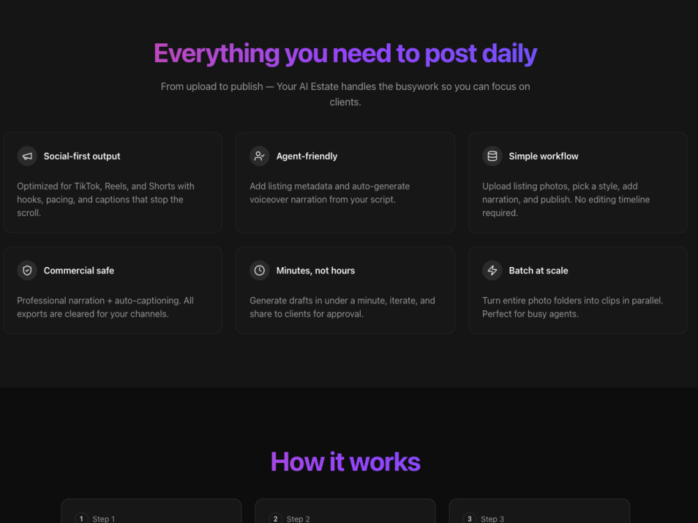Click the "Social-first output" card title
Image resolution: width=698 pixels, height=523 pixels.
[82, 156]
